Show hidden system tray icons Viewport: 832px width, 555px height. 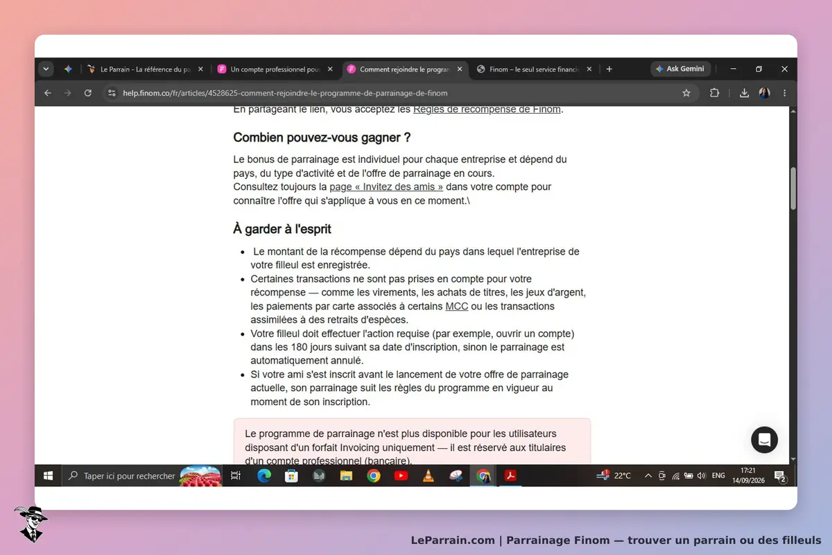tap(648, 476)
